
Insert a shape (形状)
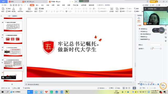click(117, 10)
